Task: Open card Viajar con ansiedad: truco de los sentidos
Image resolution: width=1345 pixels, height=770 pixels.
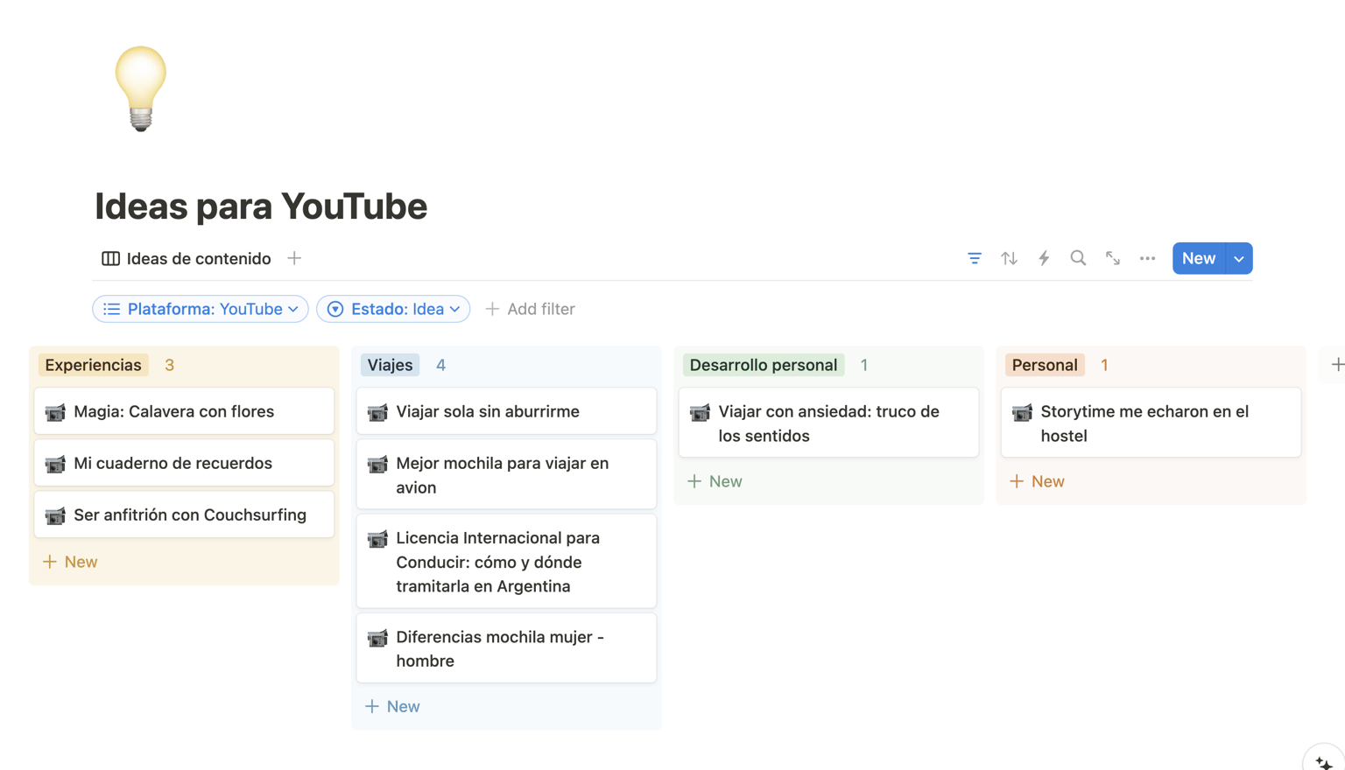Action: [828, 423]
